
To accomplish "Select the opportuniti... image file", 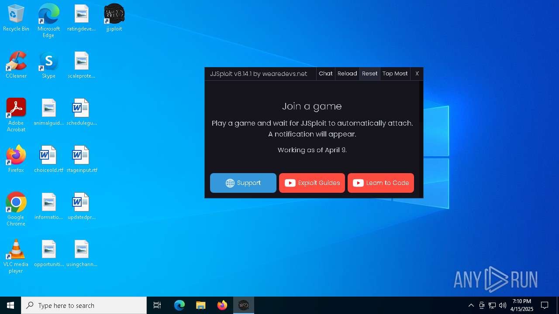I will (48, 254).
